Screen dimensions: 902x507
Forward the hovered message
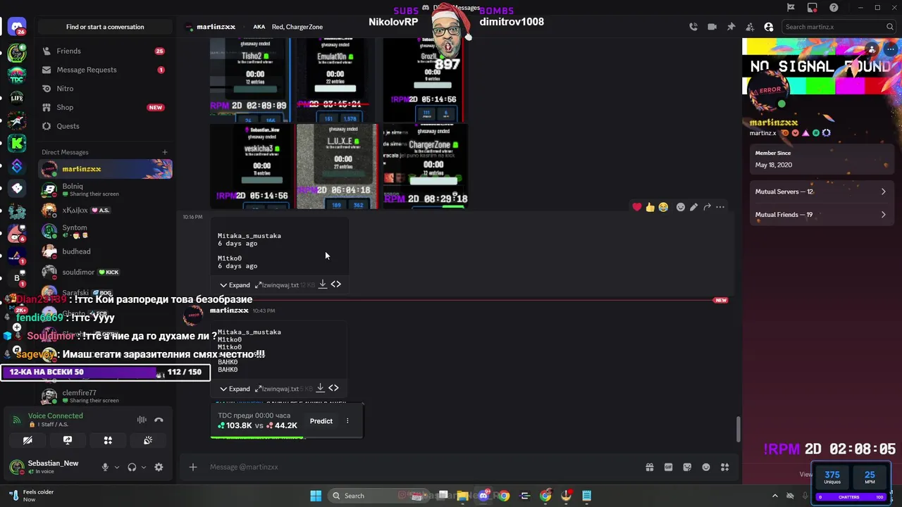point(707,207)
